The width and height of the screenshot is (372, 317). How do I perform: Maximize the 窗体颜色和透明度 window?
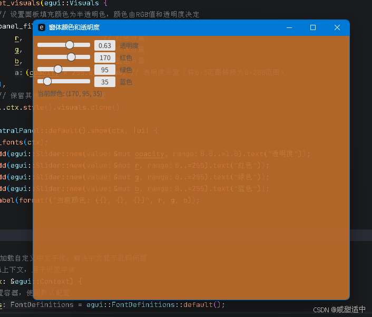(x=313, y=27)
